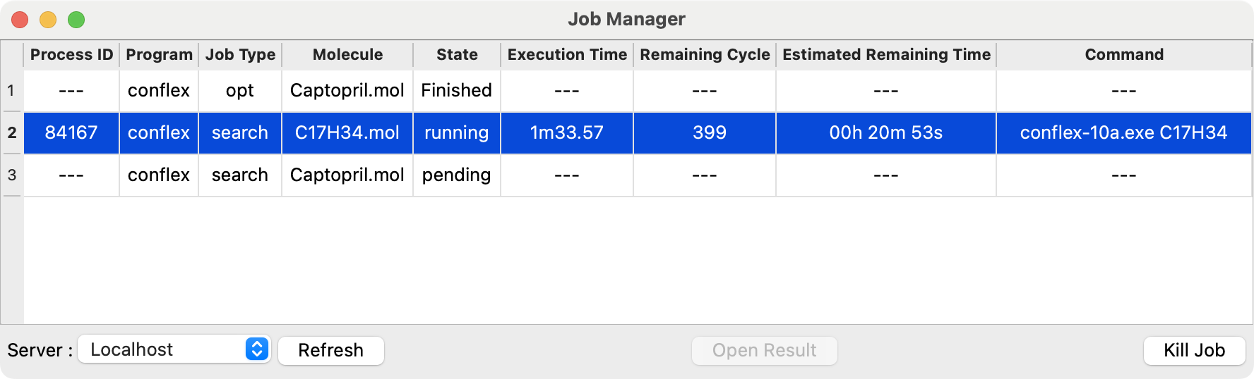This screenshot has width=1254, height=379.
Task: Click the Open Result button
Action: pyautogui.click(x=764, y=350)
